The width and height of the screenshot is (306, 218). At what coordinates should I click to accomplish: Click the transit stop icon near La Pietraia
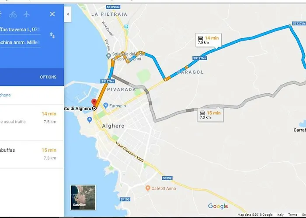126,27
